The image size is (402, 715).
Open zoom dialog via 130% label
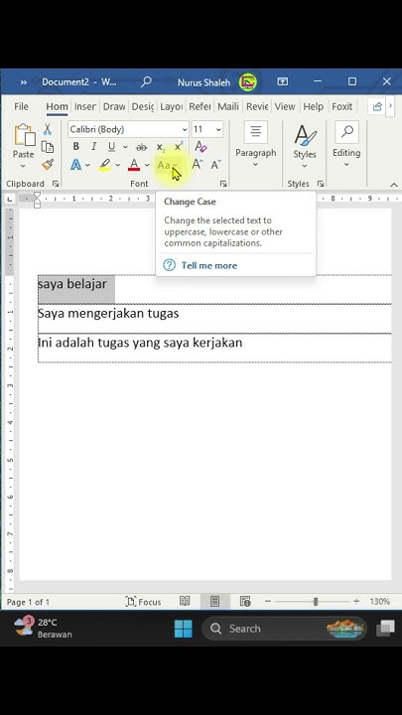(x=379, y=602)
